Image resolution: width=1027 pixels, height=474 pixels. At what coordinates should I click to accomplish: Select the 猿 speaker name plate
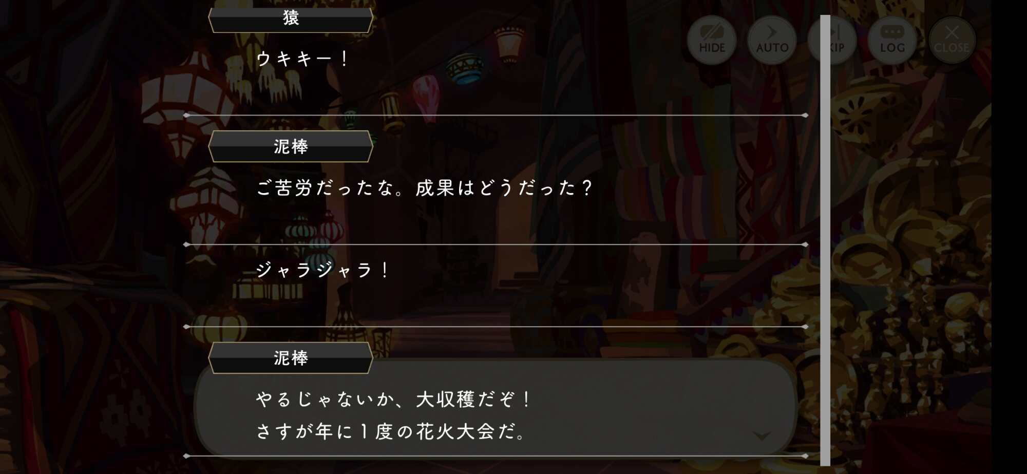tap(291, 18)
